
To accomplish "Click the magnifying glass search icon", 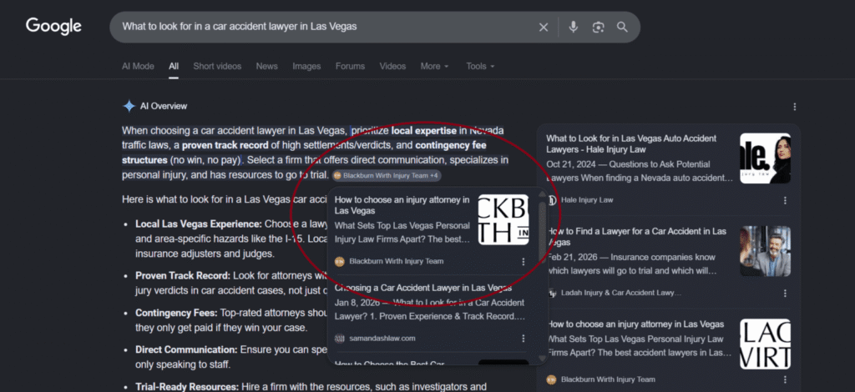I will coord(622,28).
